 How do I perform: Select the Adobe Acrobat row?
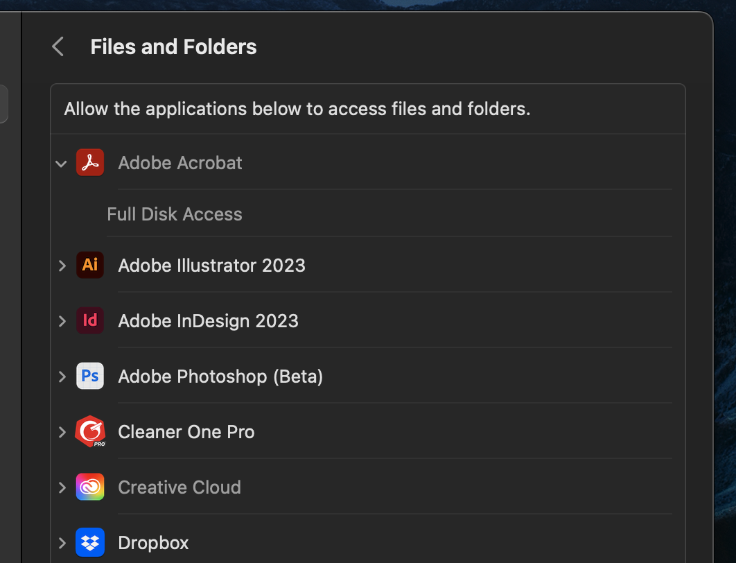pos(180,162)
